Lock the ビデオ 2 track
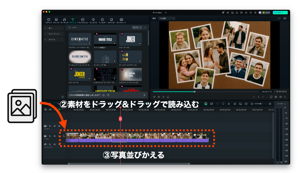Viewport: 300px width, 173px height. click(x=50, y=126)
